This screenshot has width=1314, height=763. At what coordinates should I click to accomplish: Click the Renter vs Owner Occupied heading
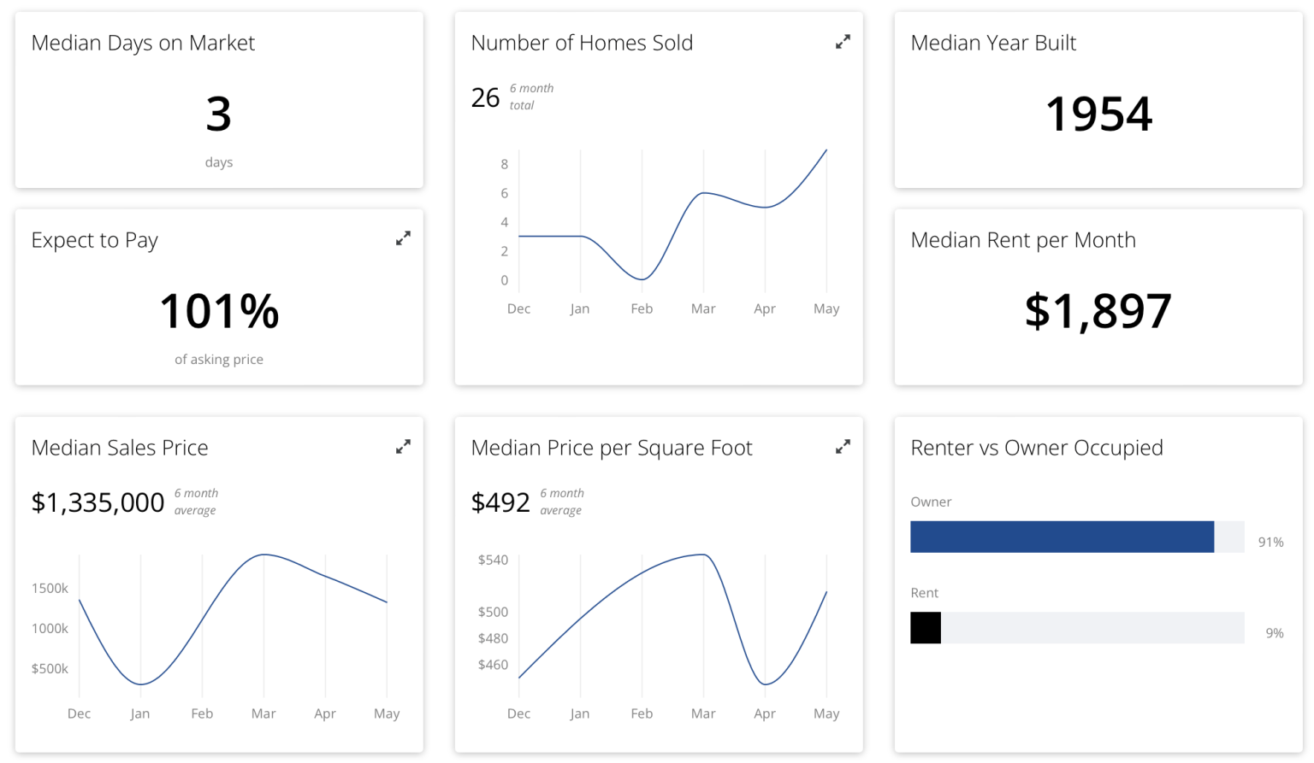tap(1037, 448)
